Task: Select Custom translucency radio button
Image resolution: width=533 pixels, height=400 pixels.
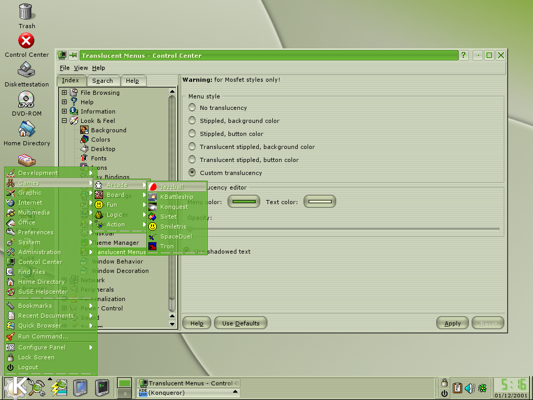Action: coord(192,172)
